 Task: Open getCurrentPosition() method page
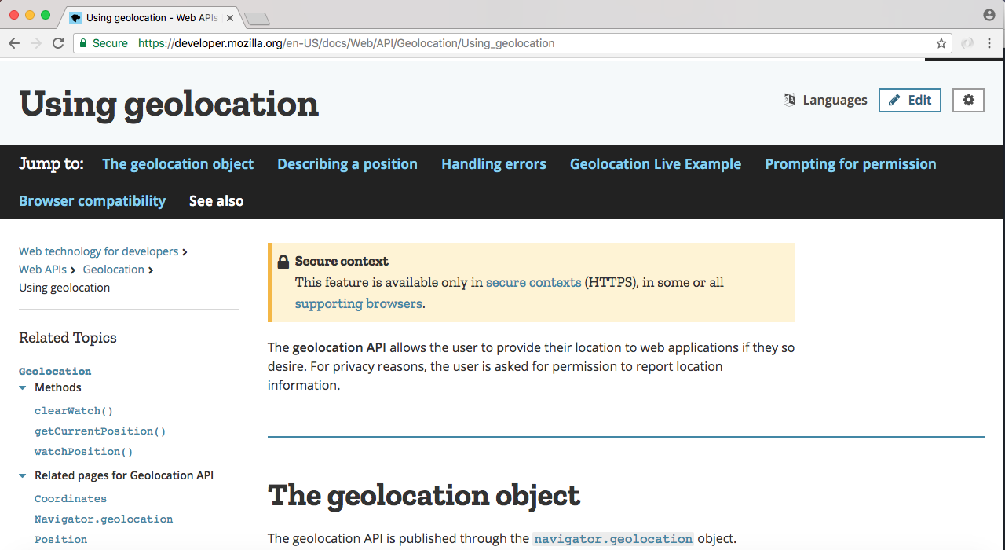pos(100,431)
